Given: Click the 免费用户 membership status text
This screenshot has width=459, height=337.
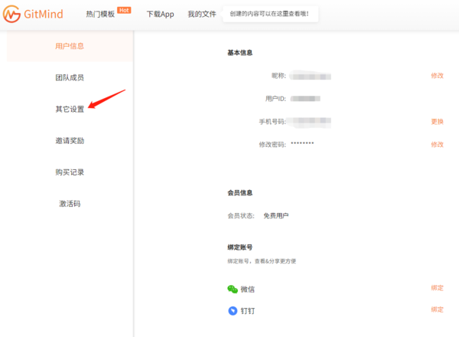Looking at the screenshot, I should coord(276,216).
